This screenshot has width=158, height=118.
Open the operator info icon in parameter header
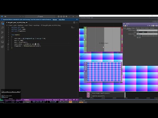127,26
